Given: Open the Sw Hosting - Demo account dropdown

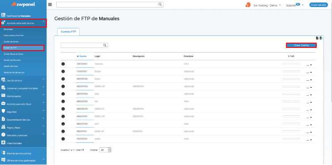Looking at the screenshot, I should coord(267,5).
